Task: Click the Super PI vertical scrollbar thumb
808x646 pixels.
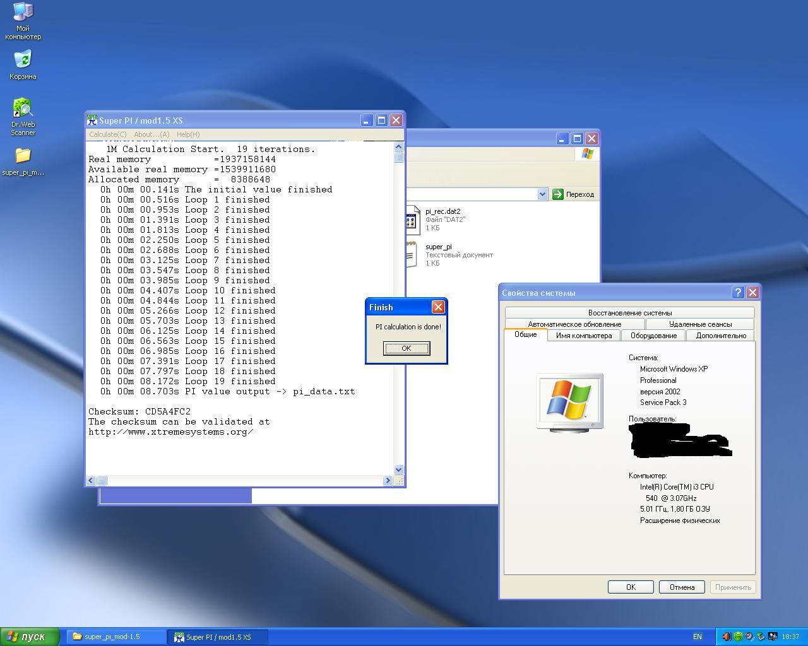Action: tap(398, 158)
